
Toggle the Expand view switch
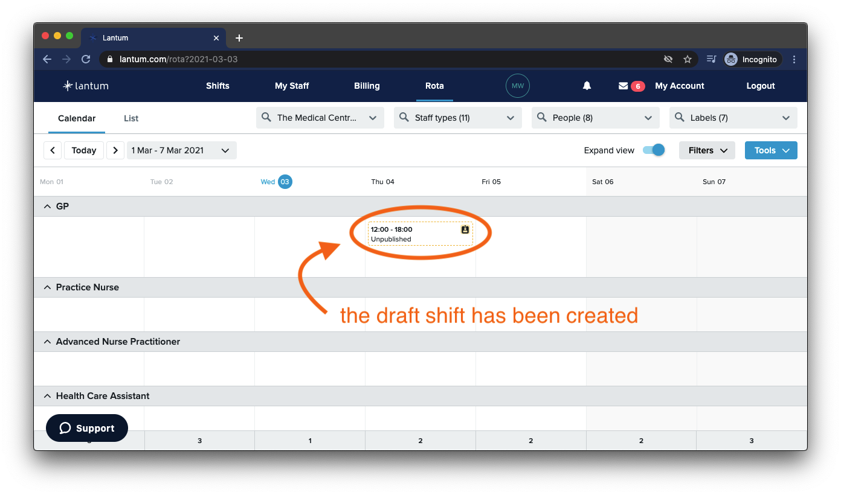coord(654,150)
